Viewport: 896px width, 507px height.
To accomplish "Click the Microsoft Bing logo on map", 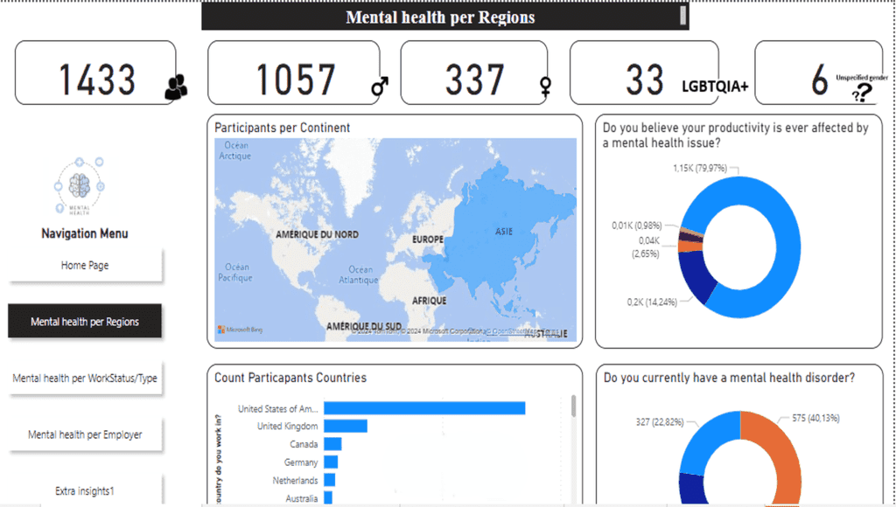I will click(240, 330).
